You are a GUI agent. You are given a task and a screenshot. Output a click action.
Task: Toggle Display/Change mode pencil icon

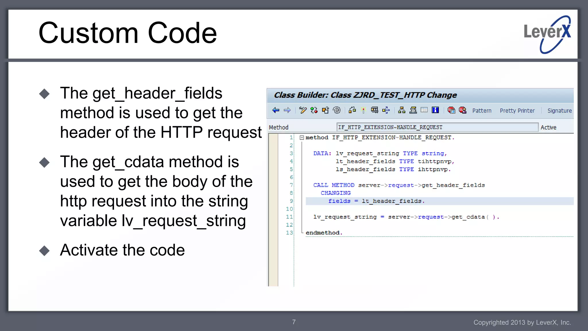303,110
